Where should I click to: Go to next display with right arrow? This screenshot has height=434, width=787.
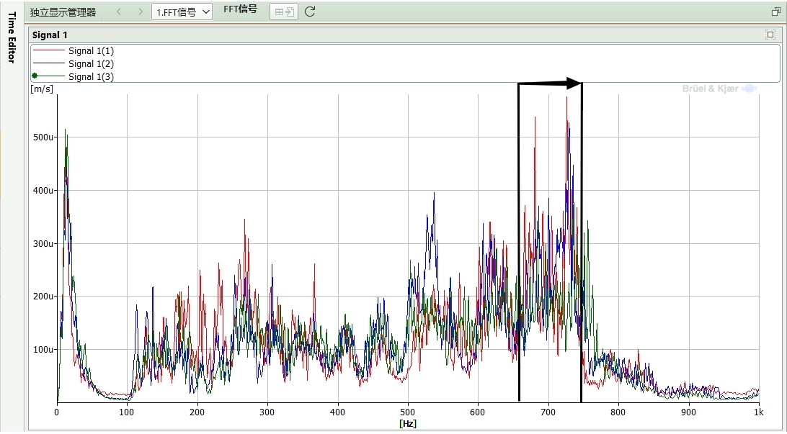(x=140, y=12)
